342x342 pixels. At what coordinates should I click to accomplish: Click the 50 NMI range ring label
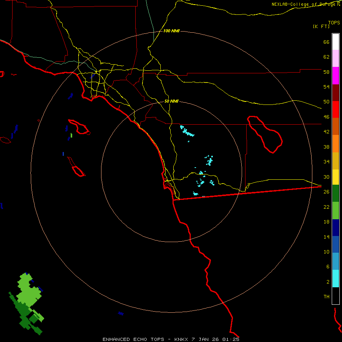[x=171, y=101]
